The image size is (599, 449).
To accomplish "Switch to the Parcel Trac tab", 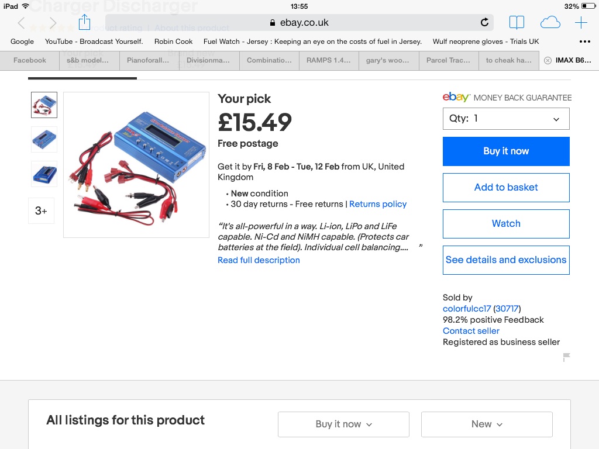I will 448,60.
